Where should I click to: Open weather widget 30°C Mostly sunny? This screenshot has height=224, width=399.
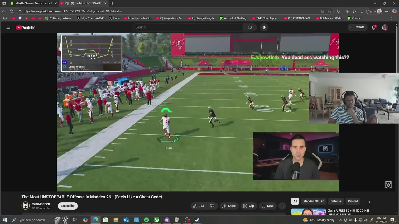point(319,220)
